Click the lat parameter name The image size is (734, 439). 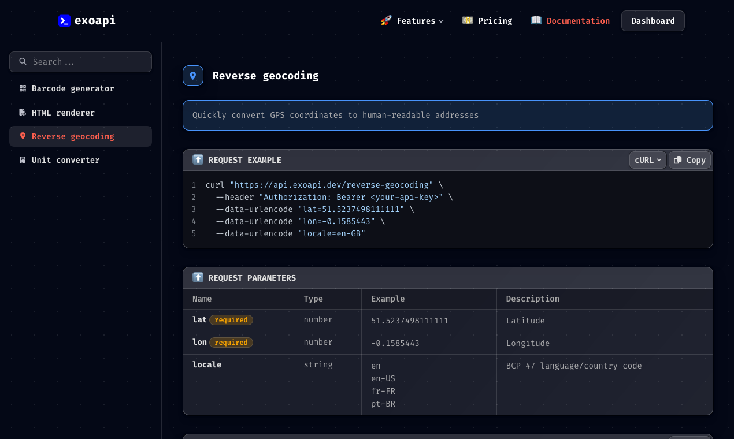[x=199, y=319]
